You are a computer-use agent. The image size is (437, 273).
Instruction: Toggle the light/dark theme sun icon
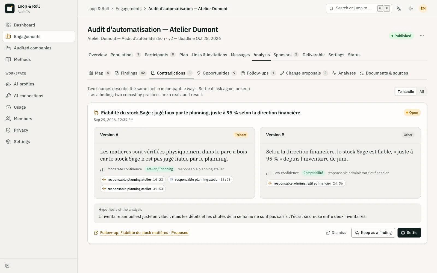pos(411,8)
